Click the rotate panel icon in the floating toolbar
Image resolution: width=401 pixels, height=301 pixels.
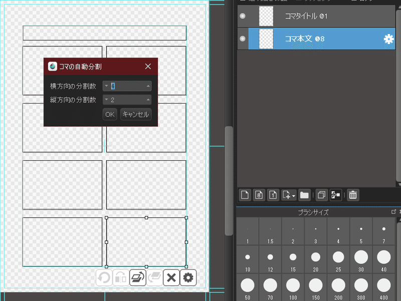click(137, 278)
